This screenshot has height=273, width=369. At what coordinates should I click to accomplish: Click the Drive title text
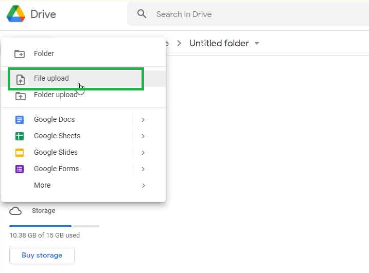[x=43, y=14]
